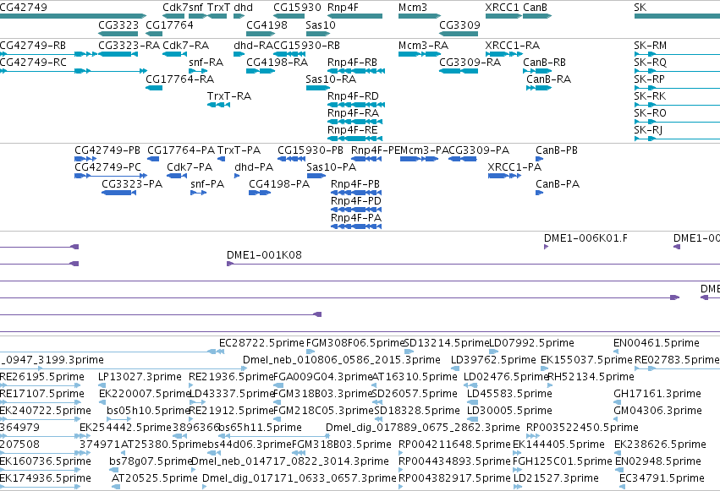
Task: Select the CanB-RA transcript label
Action: 548,79
